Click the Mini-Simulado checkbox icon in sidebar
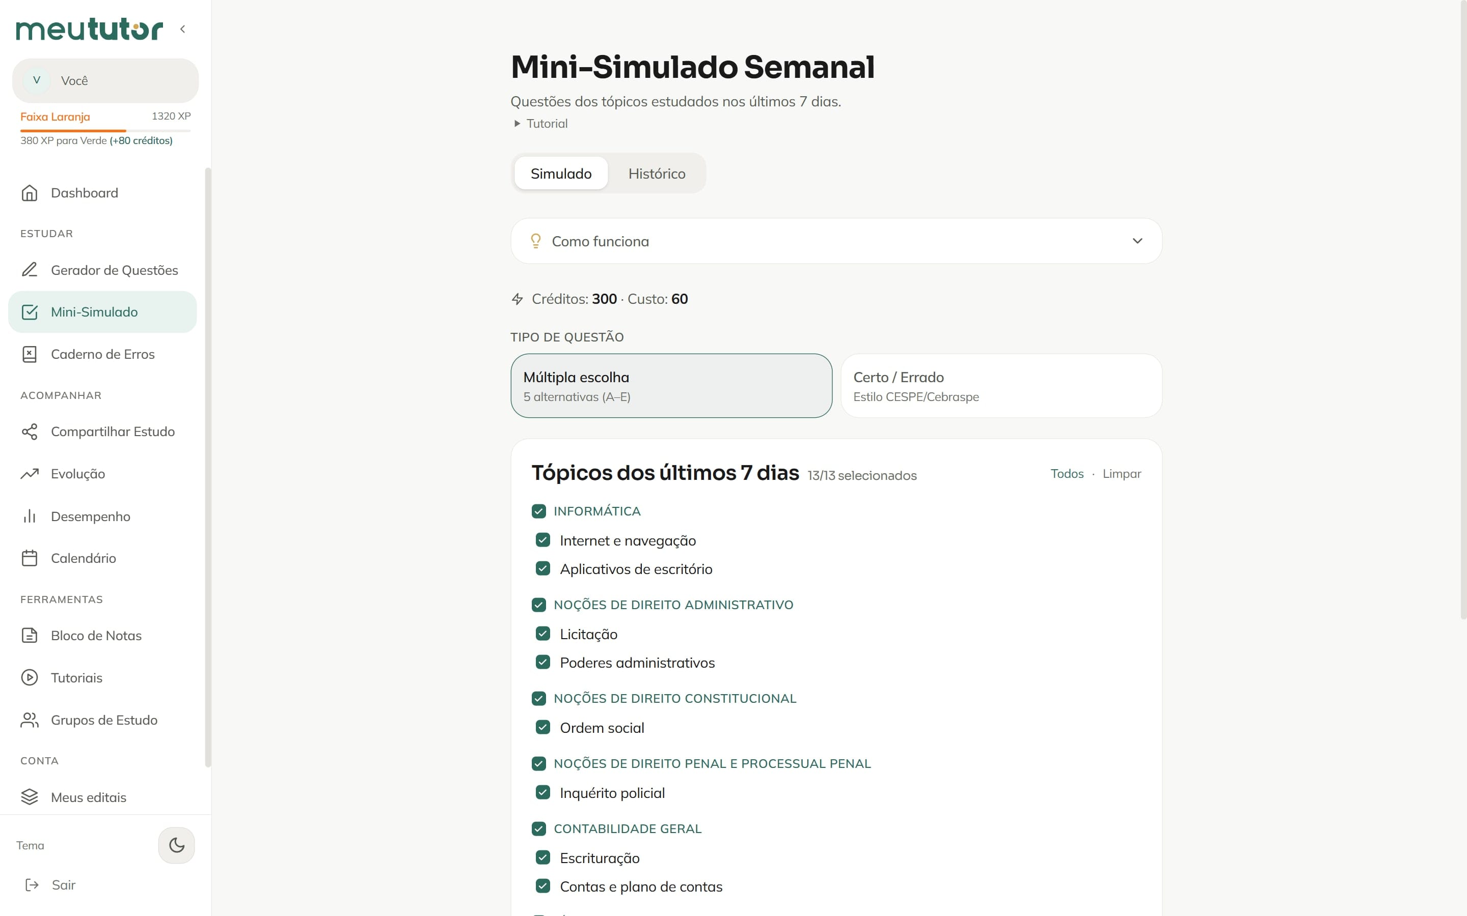The width and height of the screenshot is (1467, 916). [x=30, y=312]
